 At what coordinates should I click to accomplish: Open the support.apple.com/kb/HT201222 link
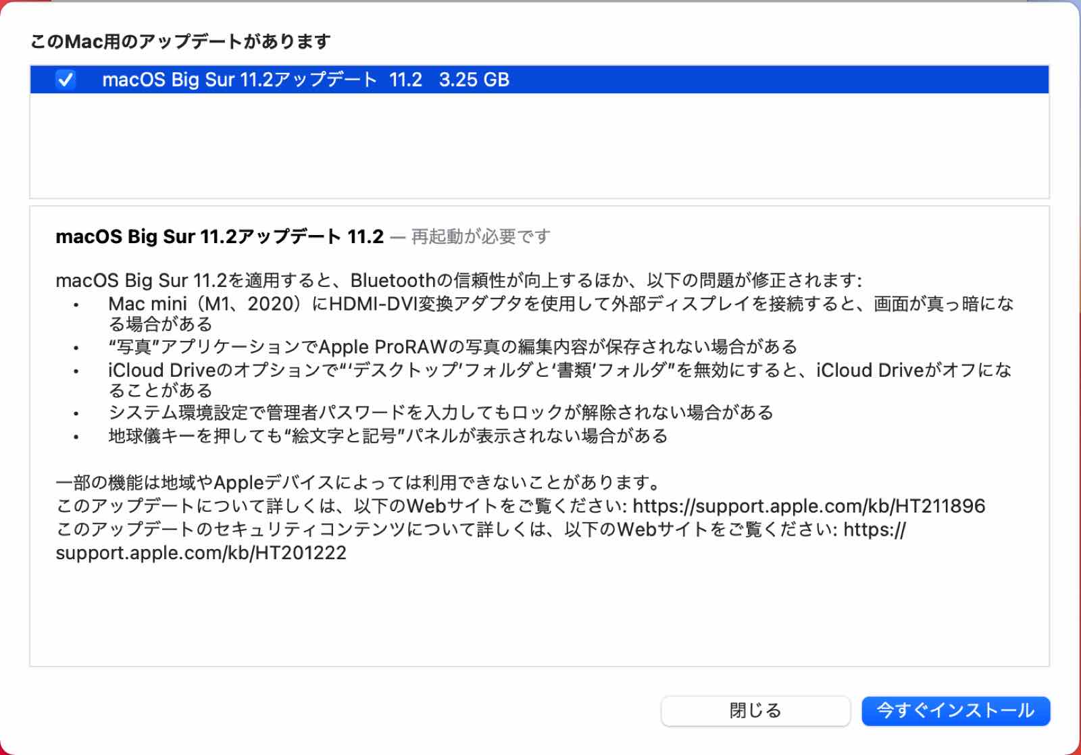480,541
